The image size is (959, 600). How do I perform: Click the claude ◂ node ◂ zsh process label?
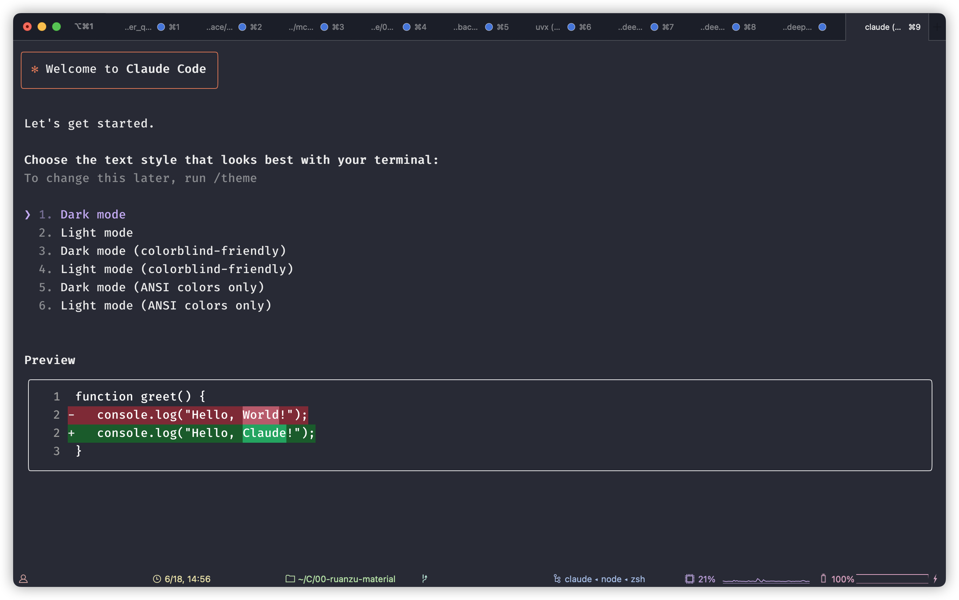(x=604, y=579)
